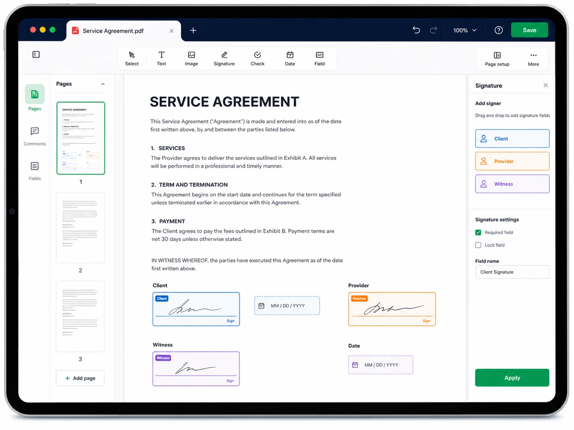The width and height of the screenshot is (574, 430).
Task: Click the Client MM / DD / YYYY field
Action: 287,306
